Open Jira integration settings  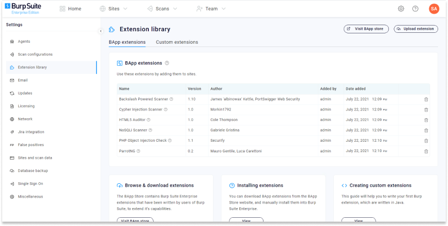point(52,132)
